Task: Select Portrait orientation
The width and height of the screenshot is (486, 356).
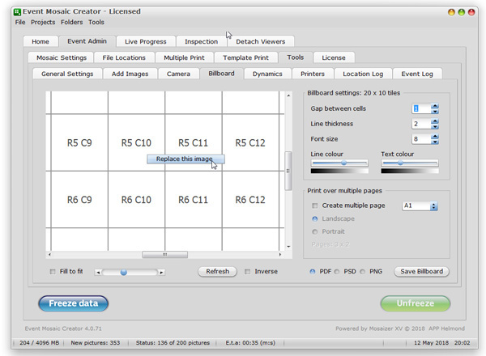Action: (315, 231)
